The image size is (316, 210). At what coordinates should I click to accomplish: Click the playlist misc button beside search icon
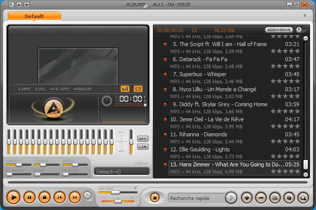289,198
